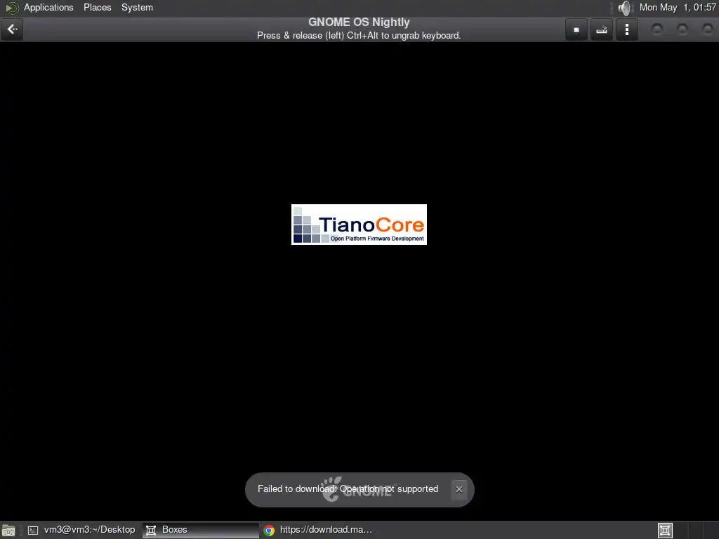Switch to the Chrome download.ma… window in taskbar
The image size is (719, 539).
(x=318, y=530)
